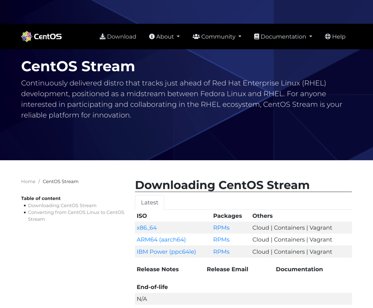Click the people icon beside Community

coord(196,36)
